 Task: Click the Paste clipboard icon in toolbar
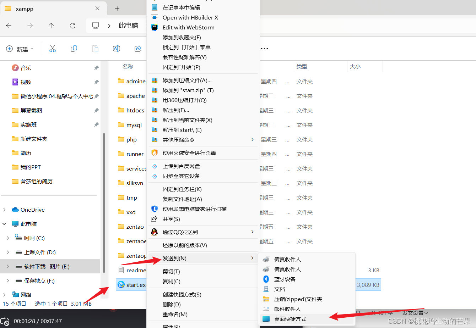95,49
